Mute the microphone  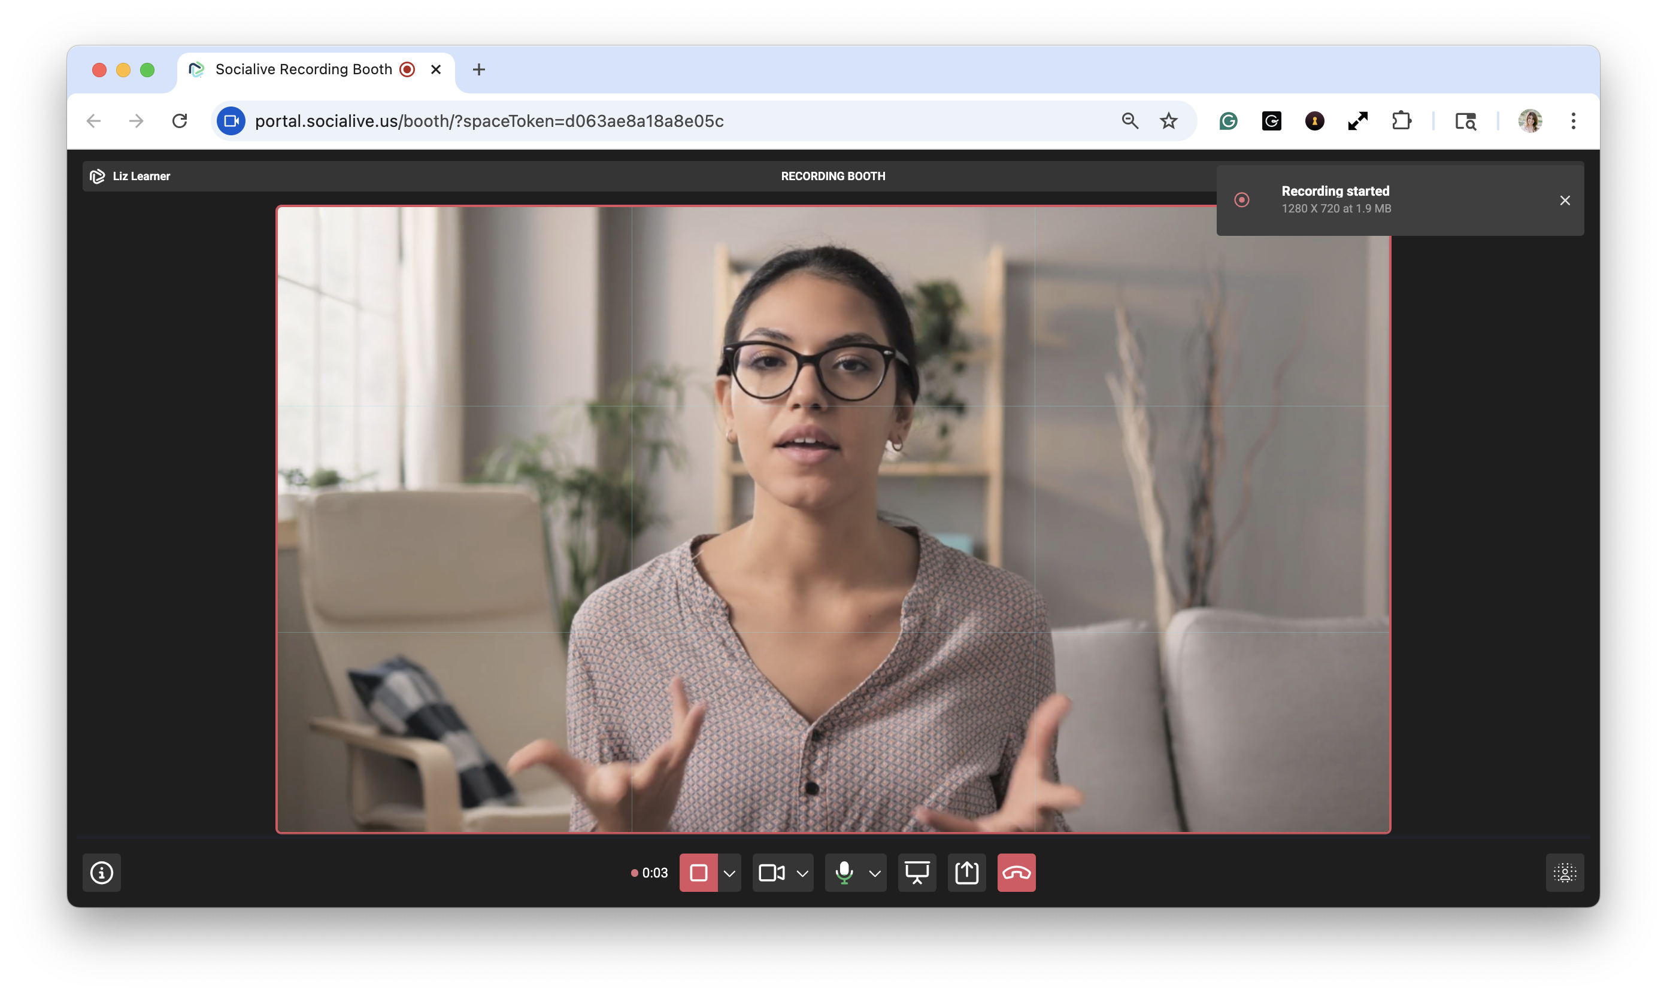(x=844, y=873)
